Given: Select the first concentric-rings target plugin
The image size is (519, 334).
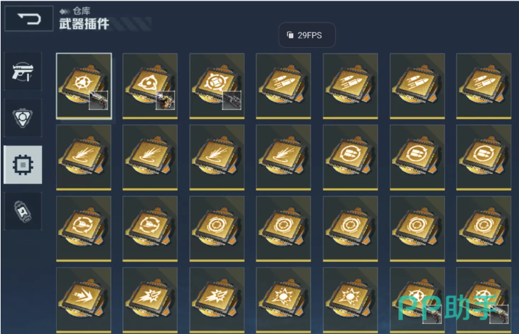Looking at the screenshot, I should [x=217, y=229].
